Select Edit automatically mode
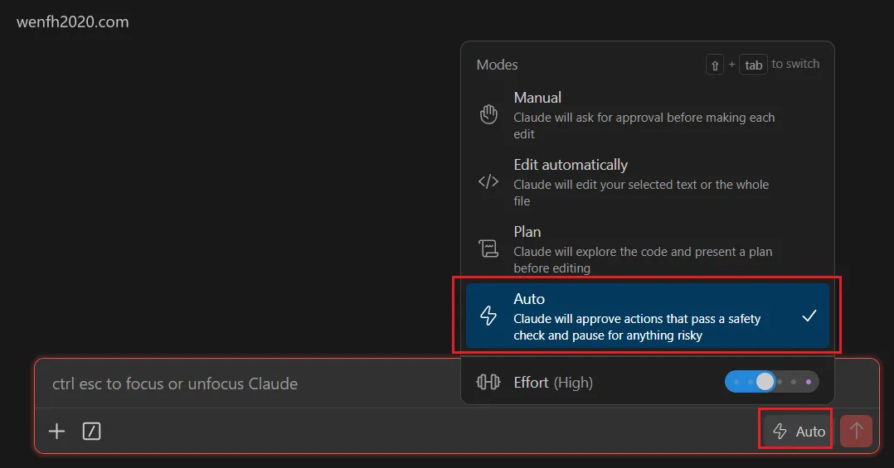This screenshot has width=894, height=468. point(647,182)
